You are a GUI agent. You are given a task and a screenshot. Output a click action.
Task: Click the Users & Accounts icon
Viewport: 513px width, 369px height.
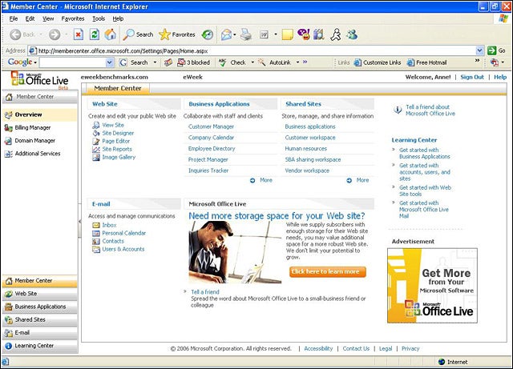[x=96, y=250]
